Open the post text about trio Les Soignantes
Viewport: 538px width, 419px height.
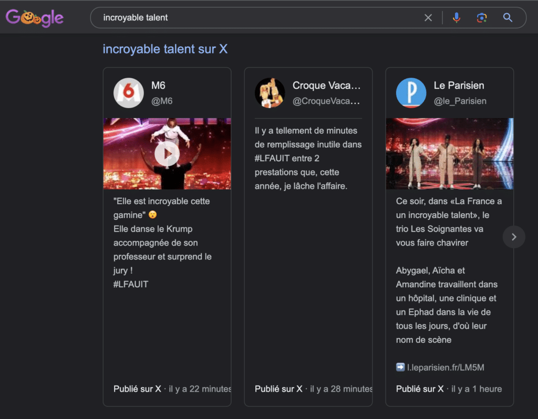[449, 222]
